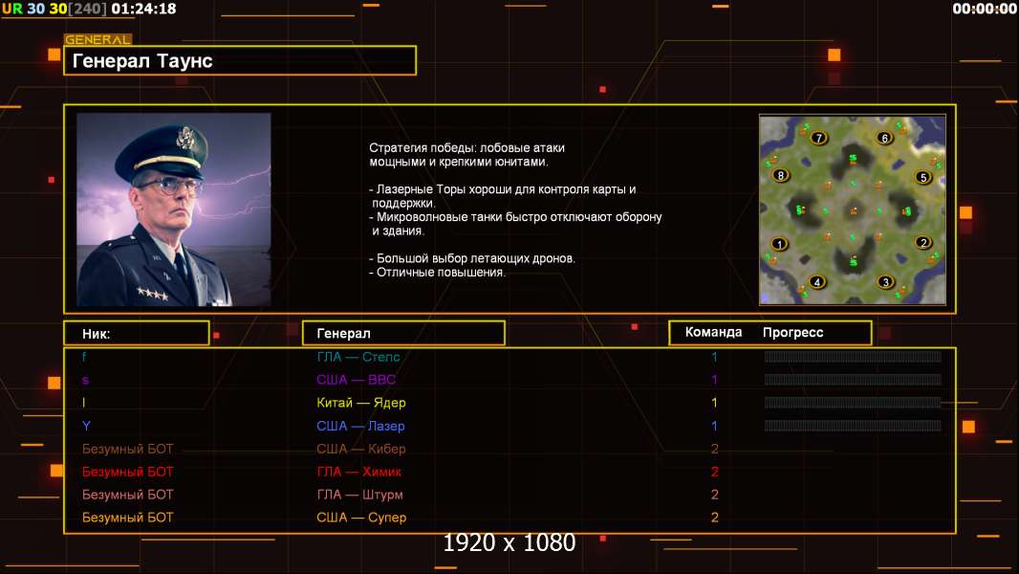Image resolution: width=1019 pixels, height=574 pixels.
Task: Click team number 2 in США — Супер row
Action: (x=715, y=519)
